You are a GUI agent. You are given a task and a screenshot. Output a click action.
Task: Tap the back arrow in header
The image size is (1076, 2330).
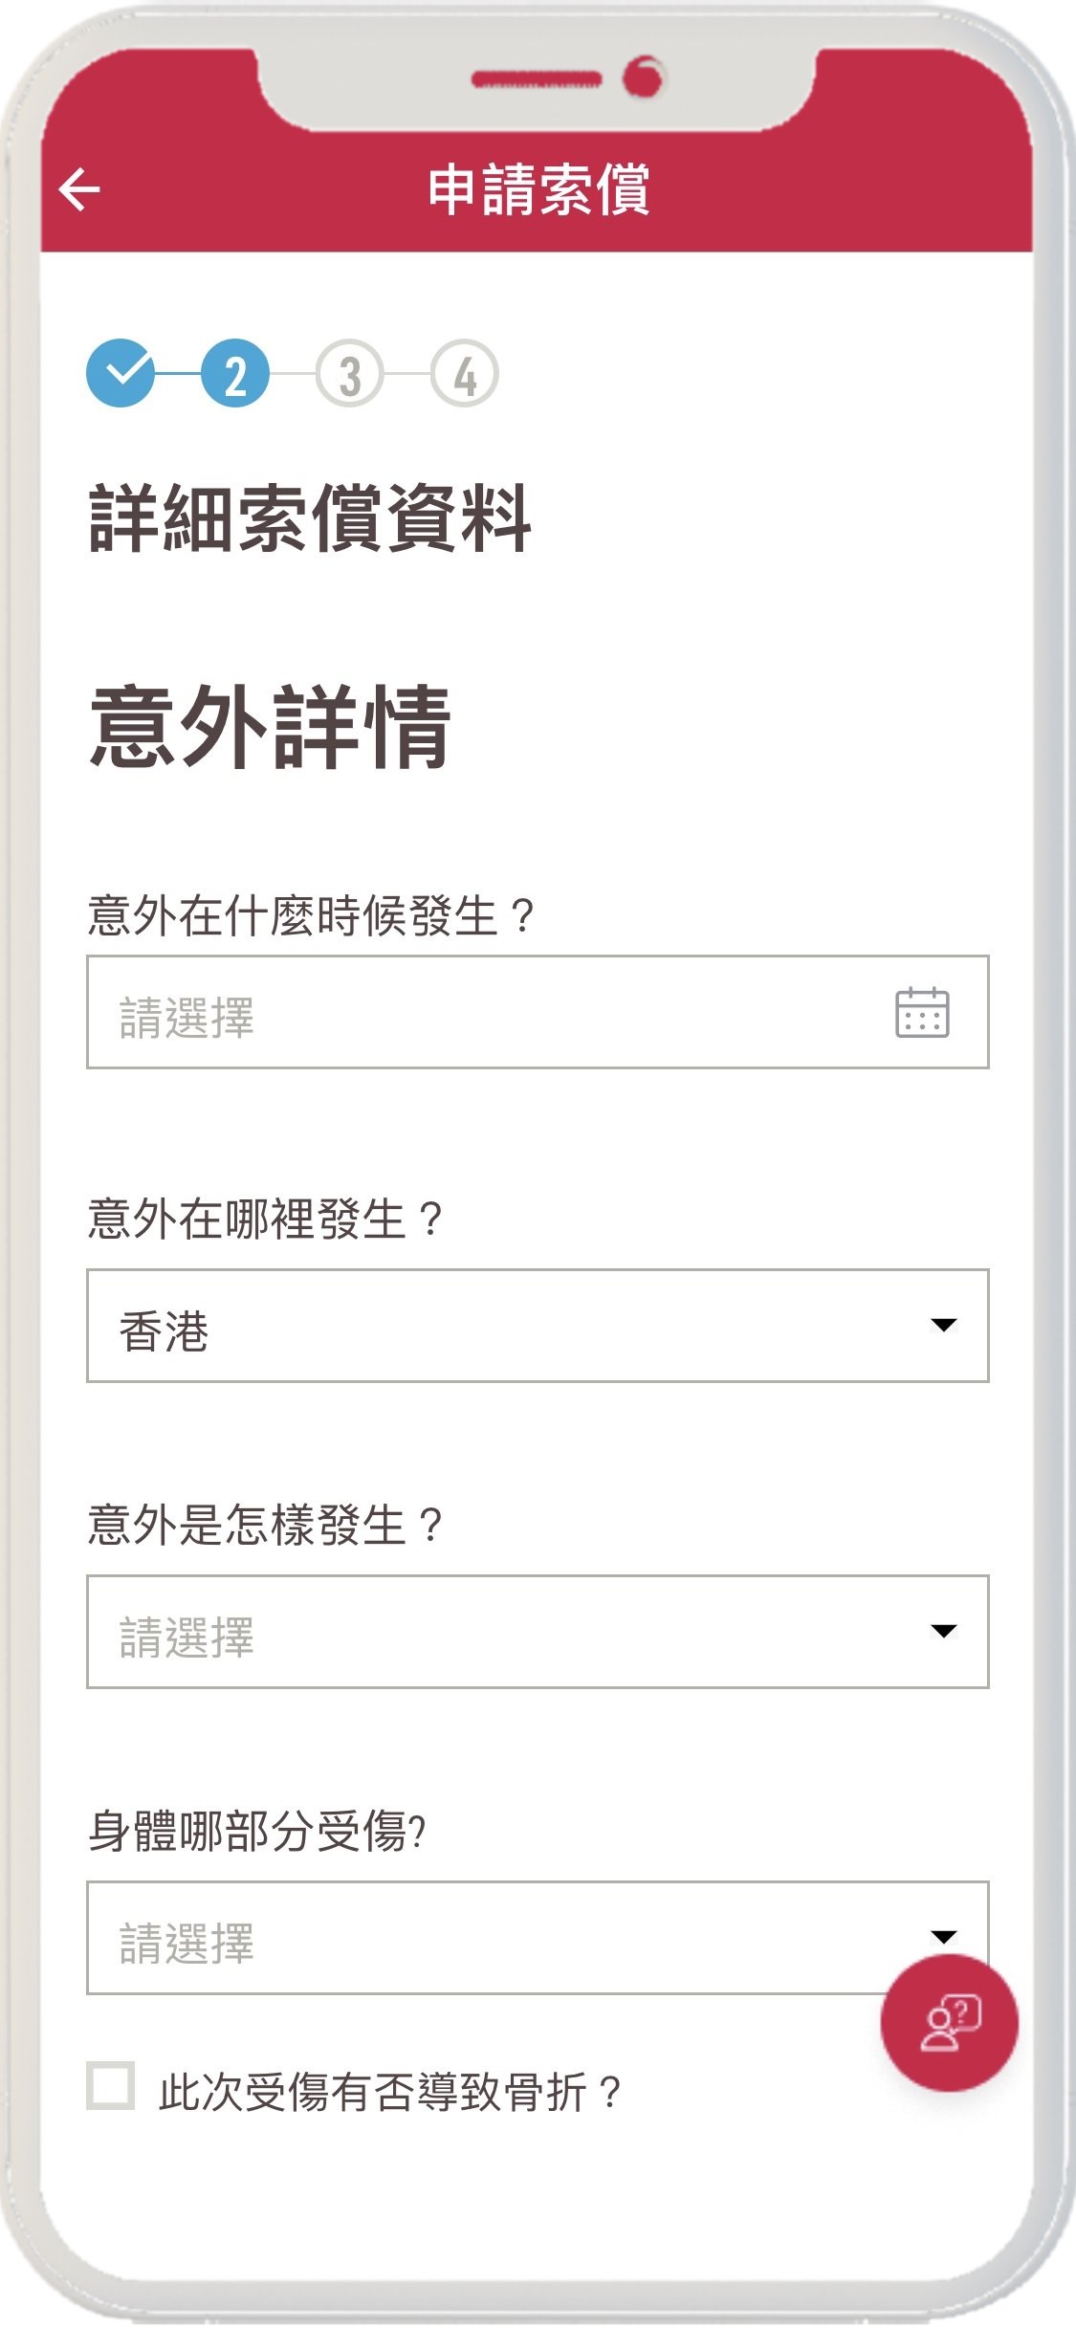79,188
